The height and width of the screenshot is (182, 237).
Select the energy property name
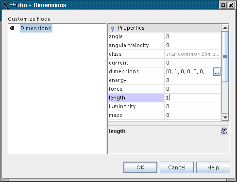click(x=118, y=80)
